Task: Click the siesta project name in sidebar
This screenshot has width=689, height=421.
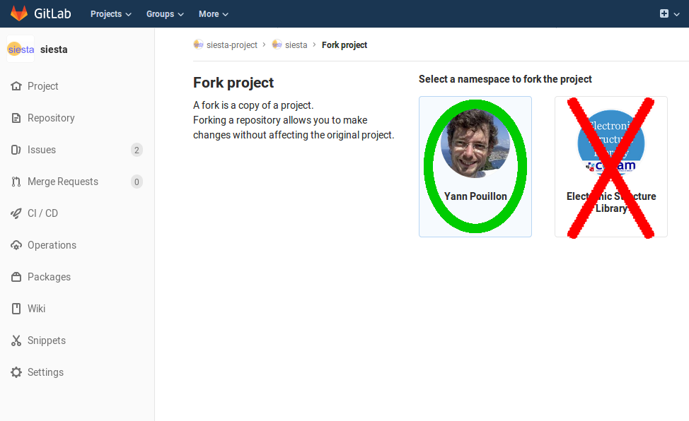Action: click(54, 49)
